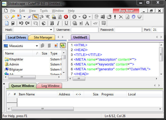Viewport: 166px width, 120px height.
Task: Click the Undo arrow icon
Action: (x=21, y=23)
